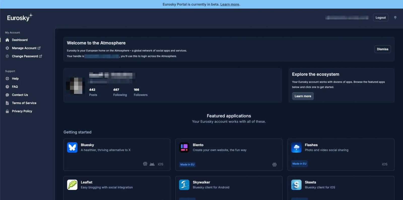
Task: Toggle theme with top-right lightbulb icon
Action: coord(395,18)
